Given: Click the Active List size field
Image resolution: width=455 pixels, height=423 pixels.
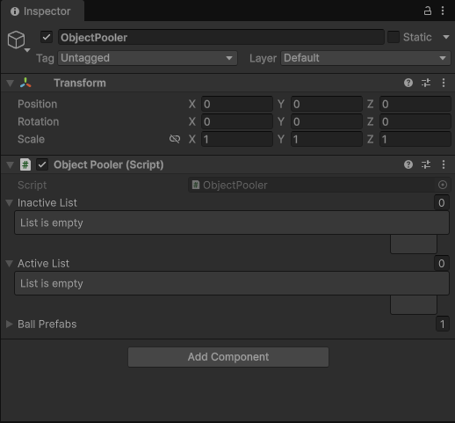Looking at the screenshot, I should point(442,263).
